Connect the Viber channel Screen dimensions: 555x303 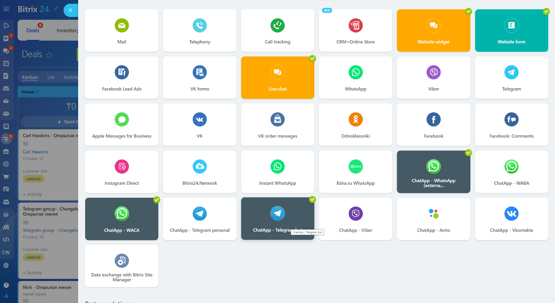click(x=434, y=78)
